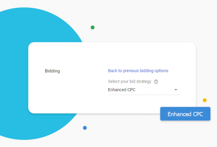Click the word 'strategy' in the field label
The width and height of the screenshot is (217, 147).
pos(144,82)
